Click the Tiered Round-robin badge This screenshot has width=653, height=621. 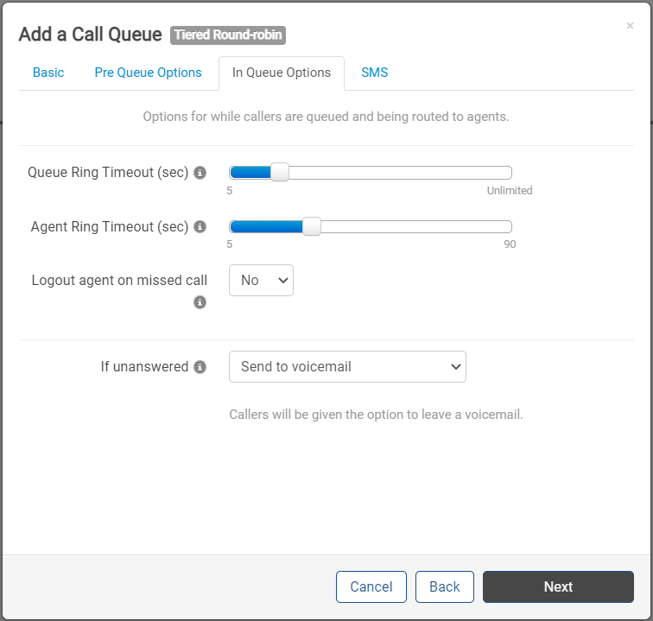pyautogui.click(x=228, y=35)
